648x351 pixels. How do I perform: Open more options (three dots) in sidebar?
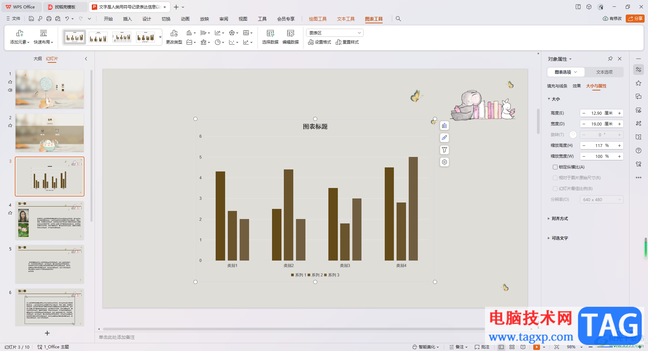point(639,178)
